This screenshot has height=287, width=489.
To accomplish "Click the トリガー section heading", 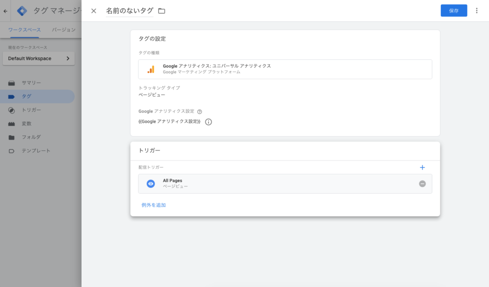I will tap(149, 150).
